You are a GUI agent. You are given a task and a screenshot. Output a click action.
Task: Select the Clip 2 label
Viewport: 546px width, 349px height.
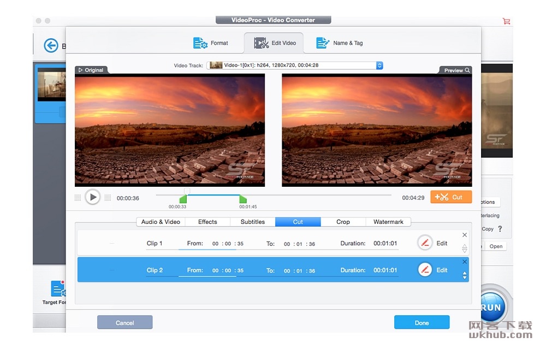click(x=155, y=270)
